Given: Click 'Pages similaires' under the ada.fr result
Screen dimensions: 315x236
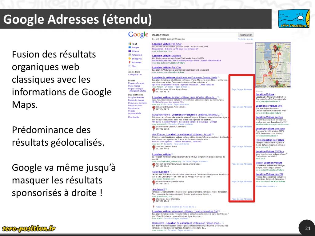Looking at the screenshot, I should (x=181, y=104).
